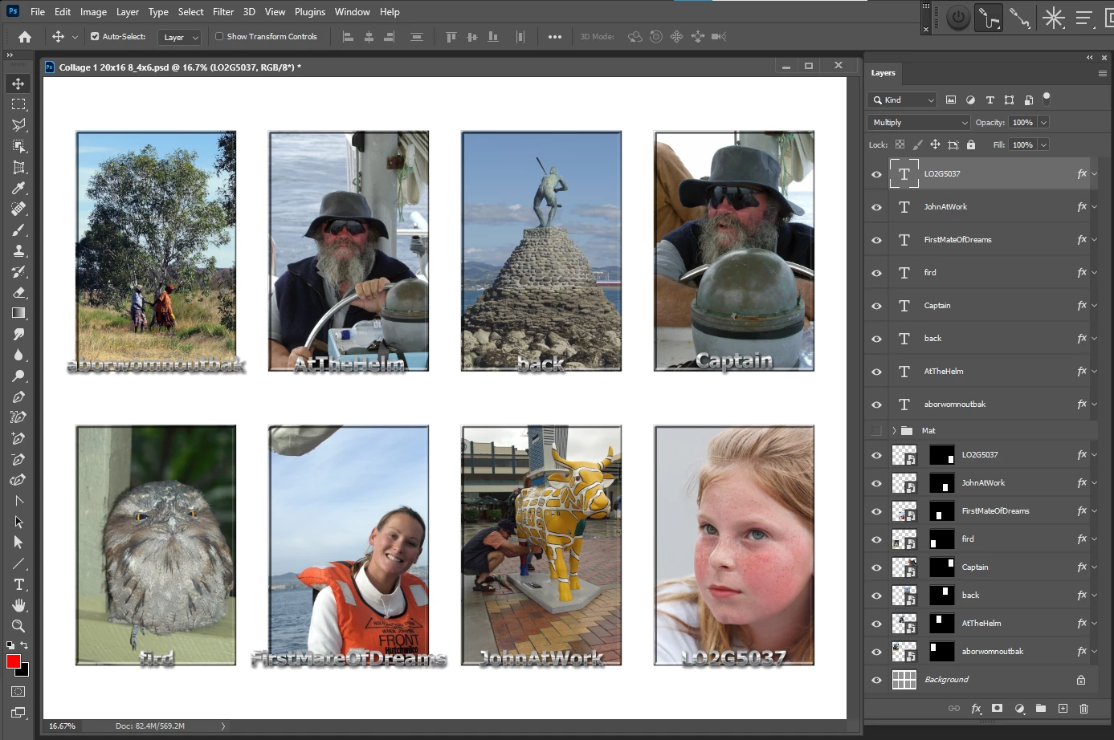Viewport: 1114px width, 740px height.
Task: Open the Window menu
Action: point(352,12)
